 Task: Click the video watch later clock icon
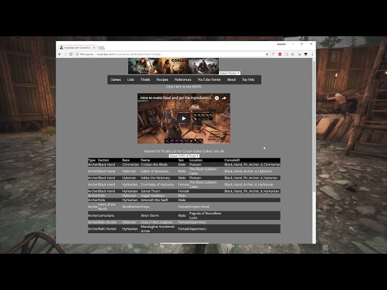(216, 98)
